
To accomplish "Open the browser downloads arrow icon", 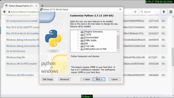I will tap(164, 12).
